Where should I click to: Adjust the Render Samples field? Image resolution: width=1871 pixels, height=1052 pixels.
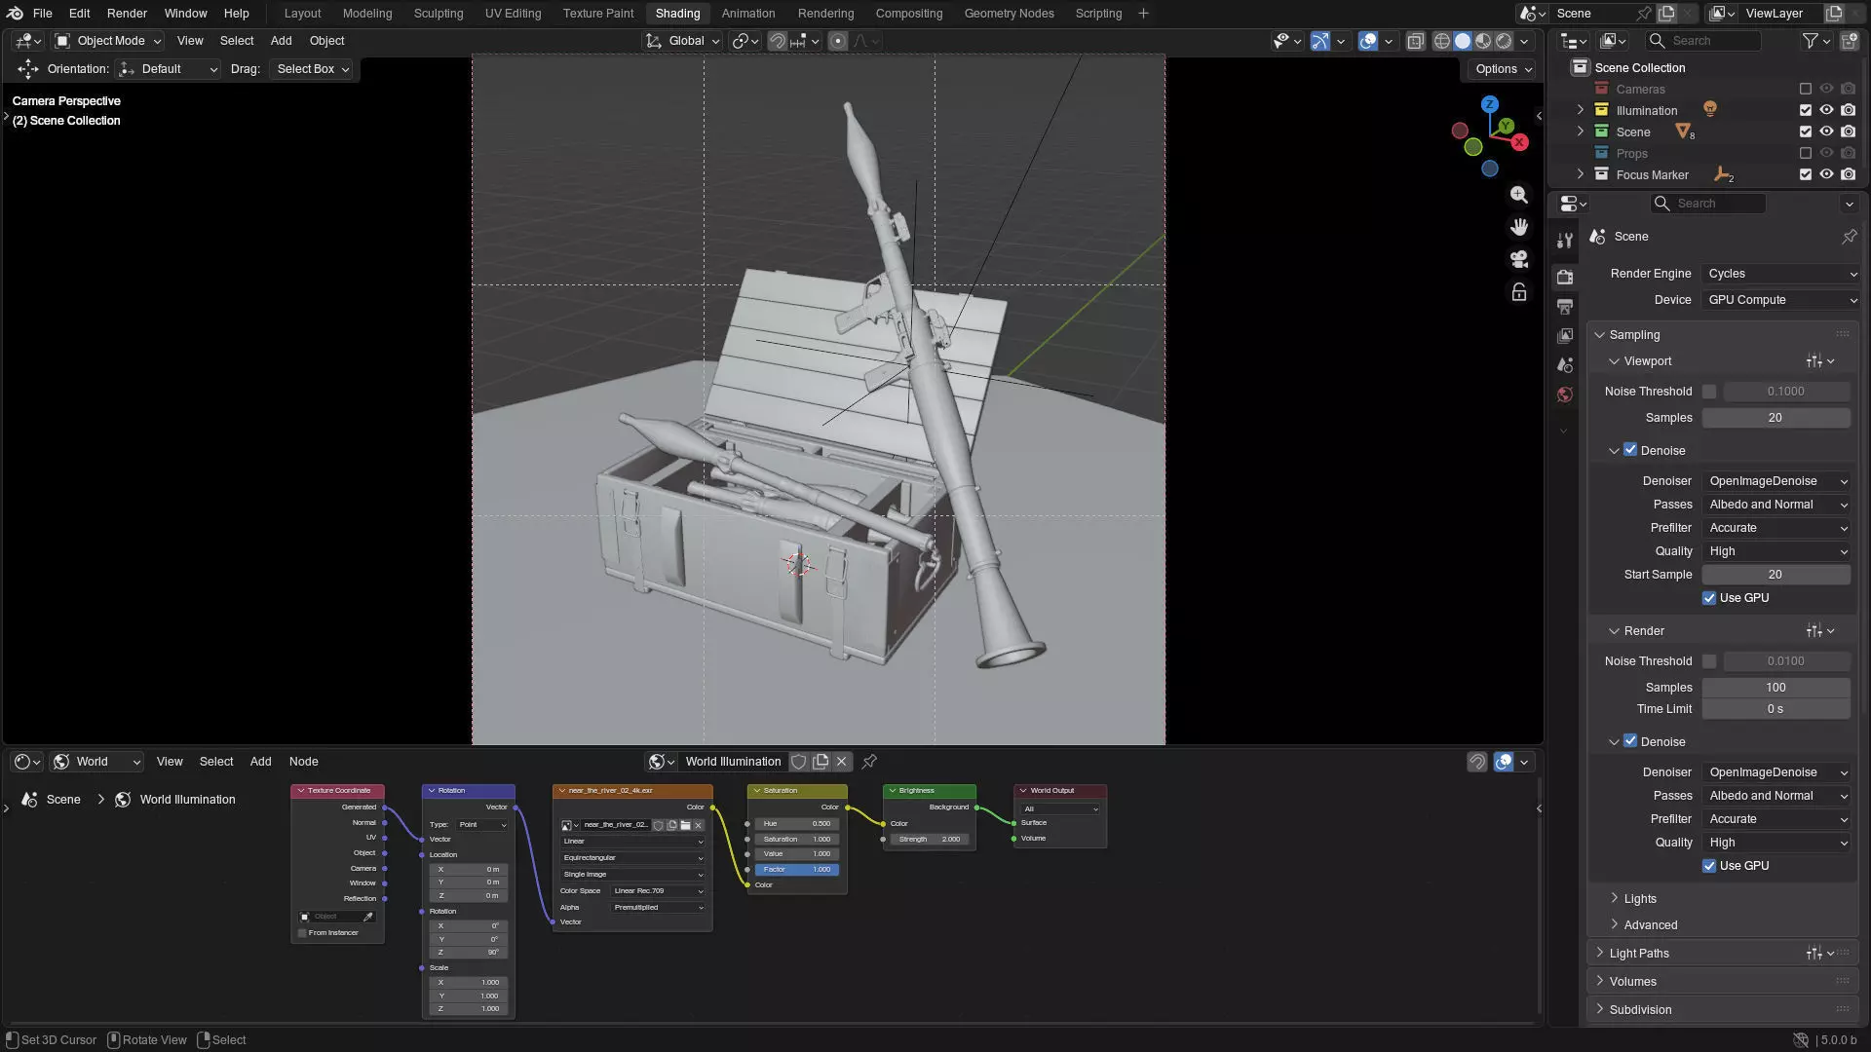(x=1776, y=688)
